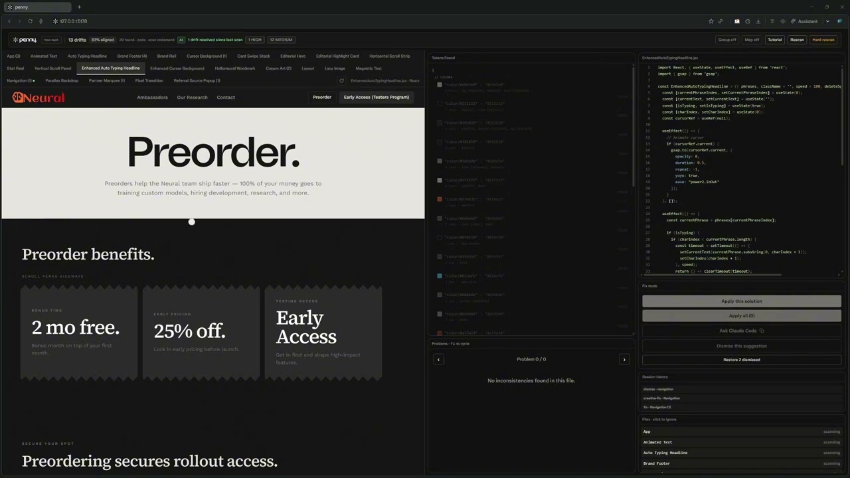
Task: Ignore the Brand Footer file in the Files list
Action: pos(742,463)
